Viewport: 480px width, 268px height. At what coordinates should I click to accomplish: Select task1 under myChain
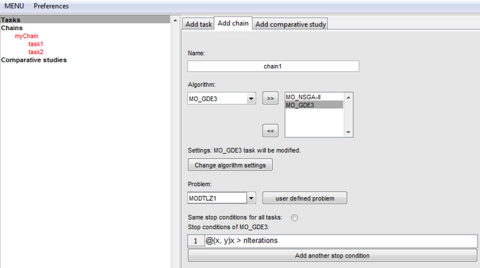(x=36, y=44)
